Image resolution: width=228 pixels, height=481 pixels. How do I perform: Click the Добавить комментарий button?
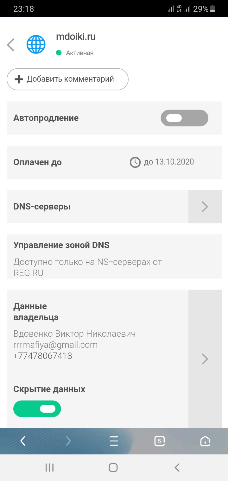pos(67,79)
